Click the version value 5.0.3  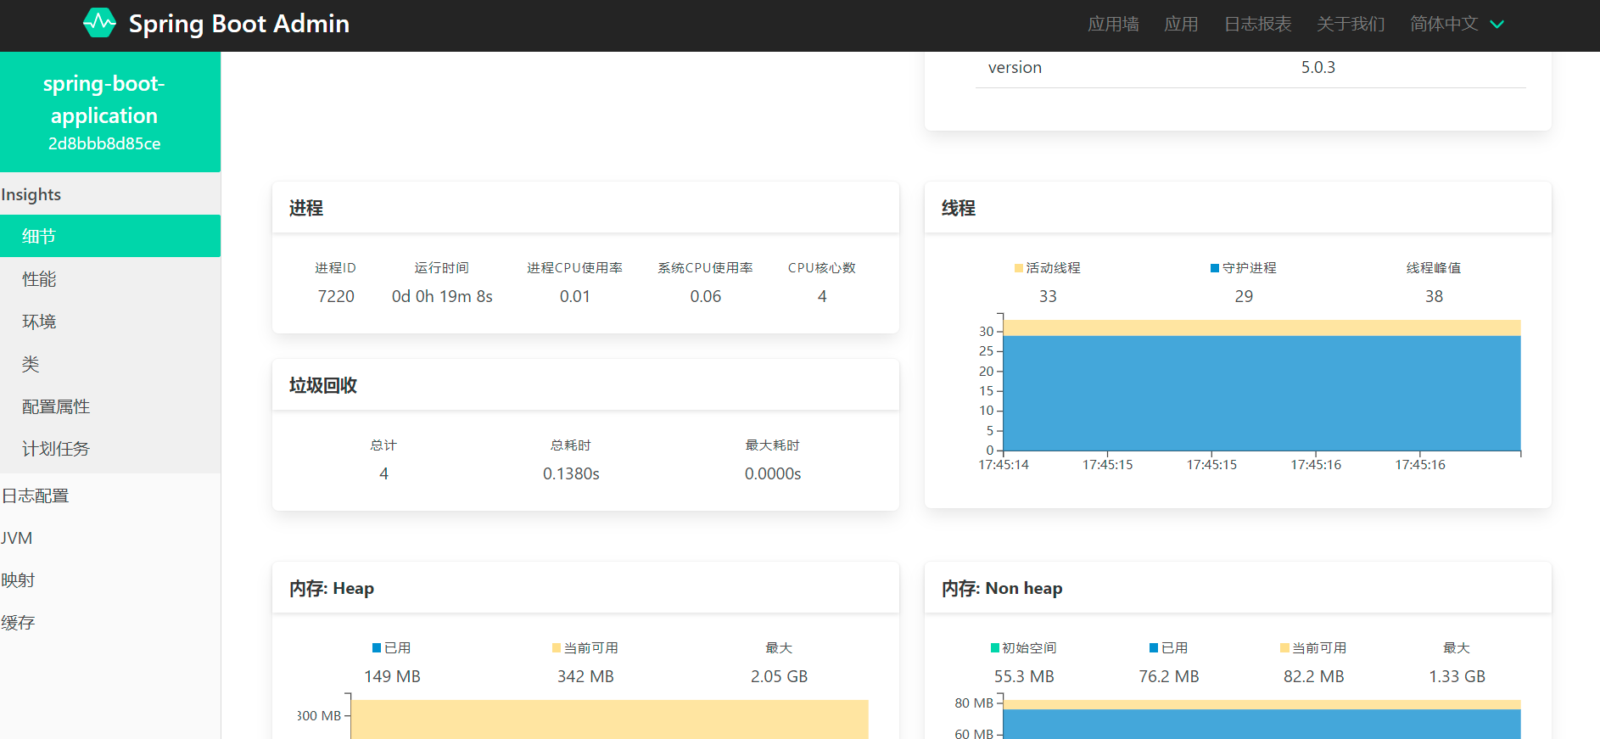coord(1318,67)
